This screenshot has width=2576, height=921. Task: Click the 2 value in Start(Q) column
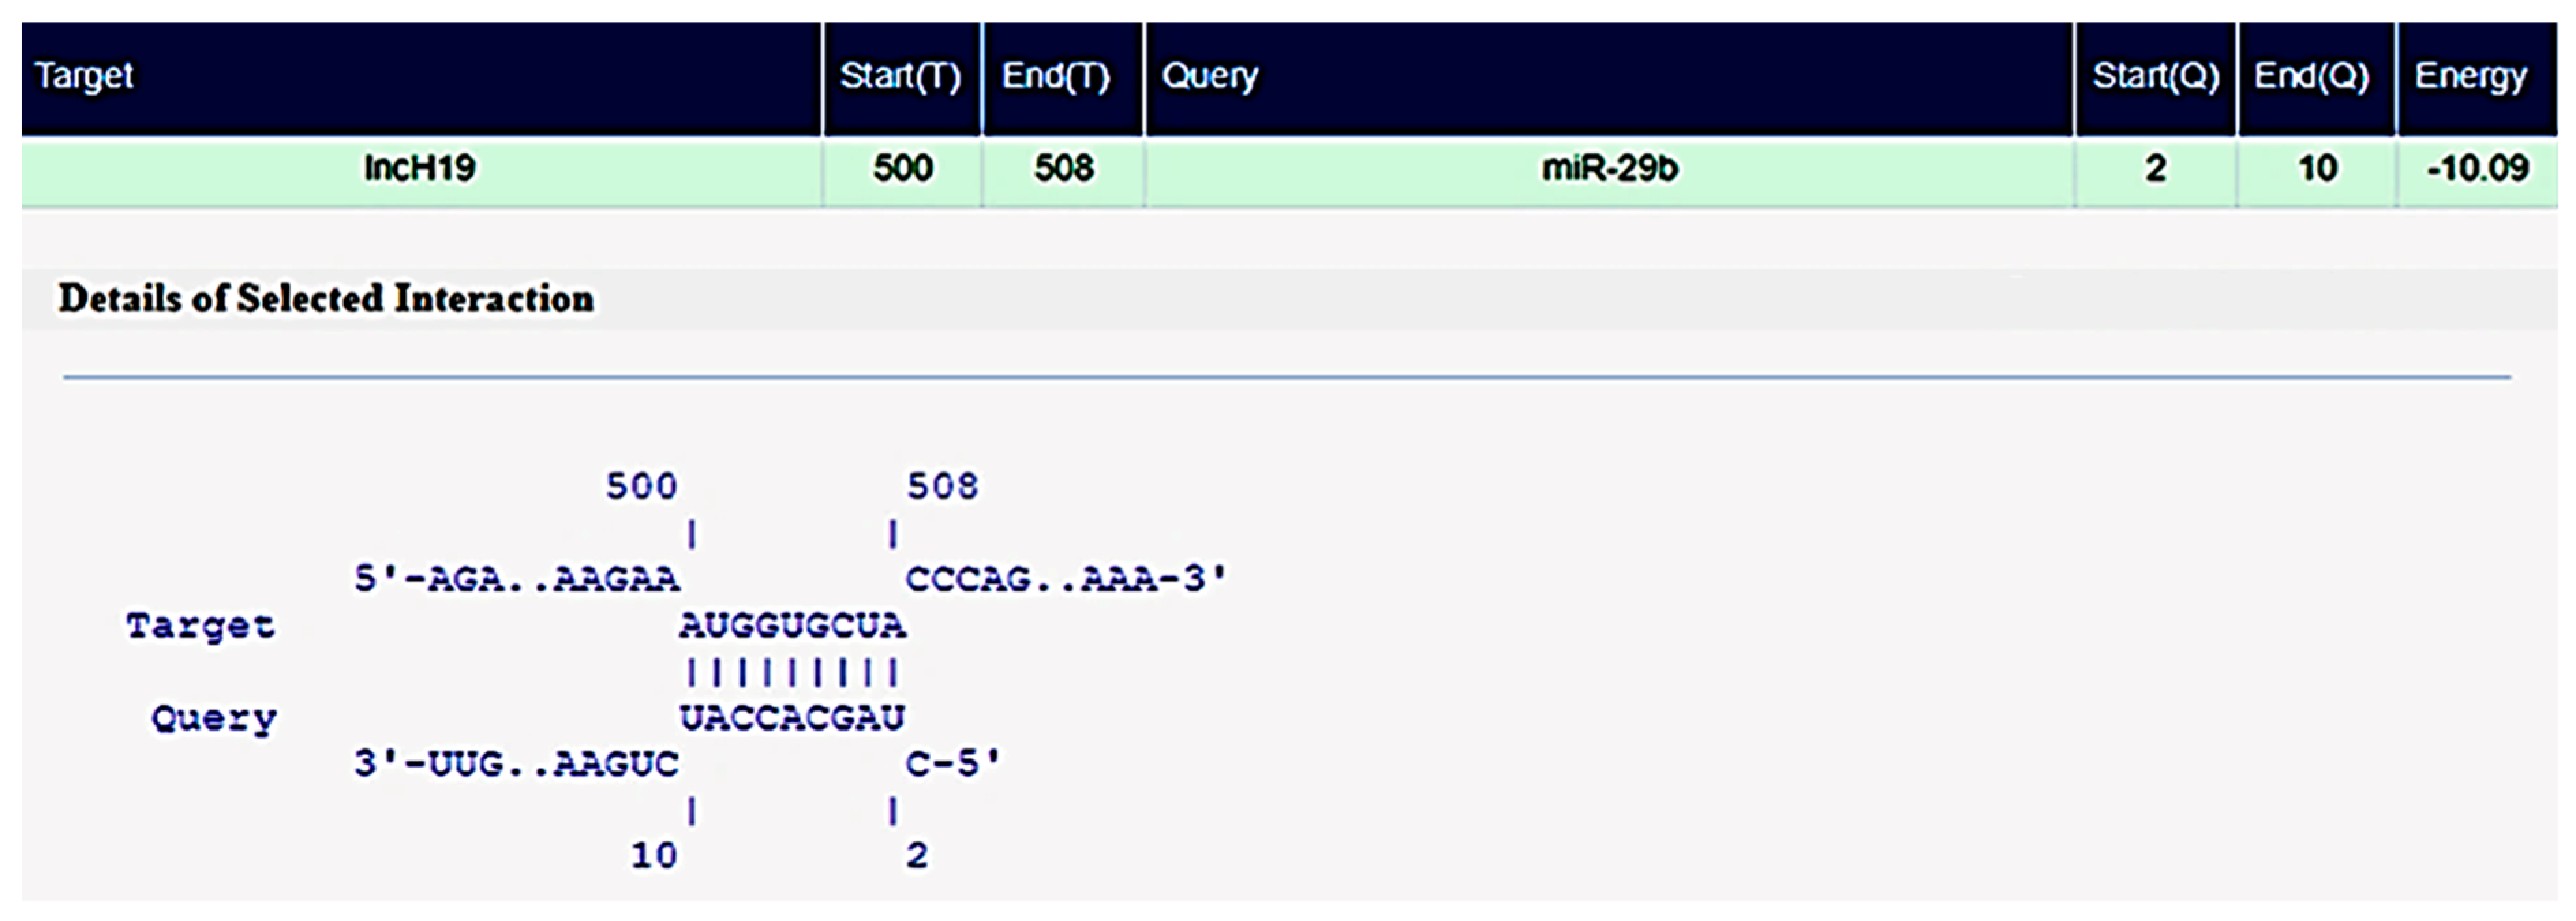click(2155, 168)
